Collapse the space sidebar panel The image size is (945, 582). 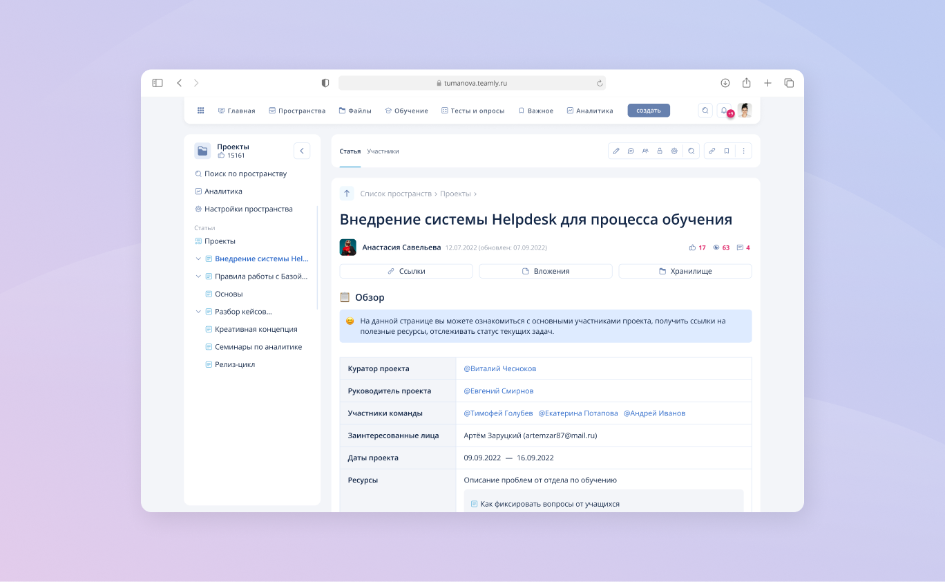click(x=302, y=151)
